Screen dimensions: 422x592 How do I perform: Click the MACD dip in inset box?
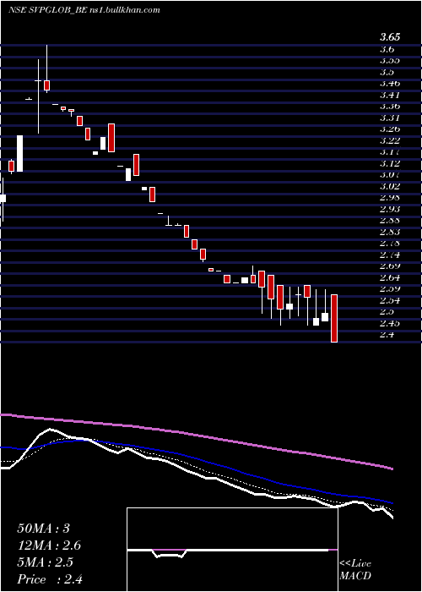coord(170,553)
